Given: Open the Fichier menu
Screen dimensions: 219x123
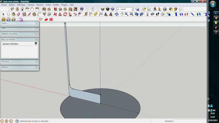Looking at the screenshot, I should 4,5.
